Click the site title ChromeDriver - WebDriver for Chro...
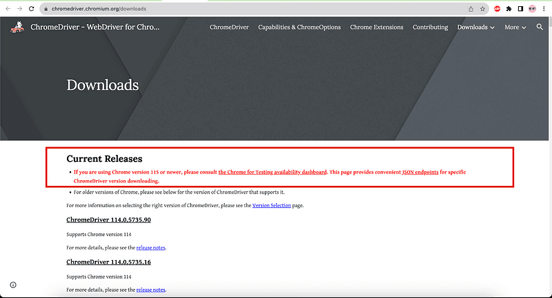This screenshot has height=298, width=552. coord(95,27)
